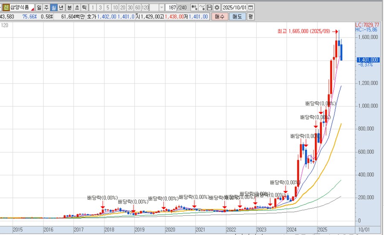Click the green 신 stock badge icon
The width and height of the screenshot is (384, 235).
tap(6, 8)
